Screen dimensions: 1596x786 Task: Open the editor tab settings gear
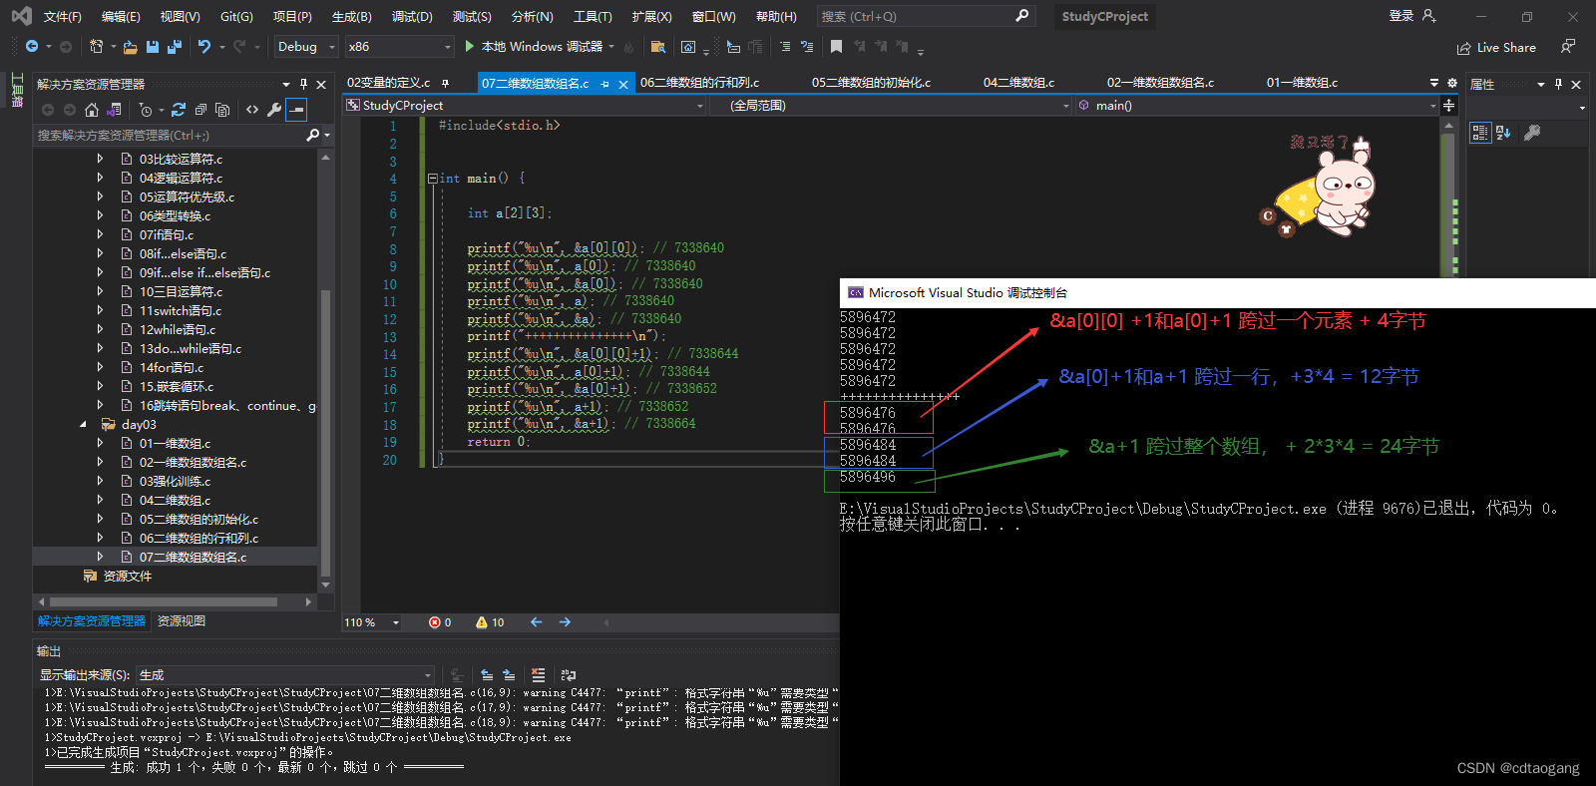click(1452, 83)
